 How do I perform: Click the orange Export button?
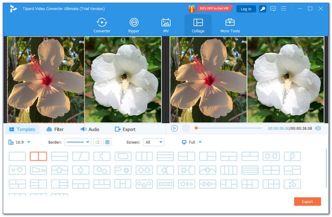307,201
